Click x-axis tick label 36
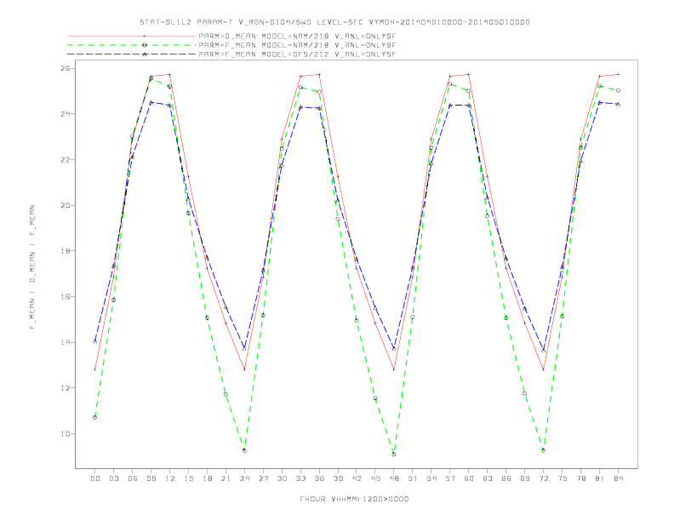Screen dimensions: 674x521 [x=319, y=478]
